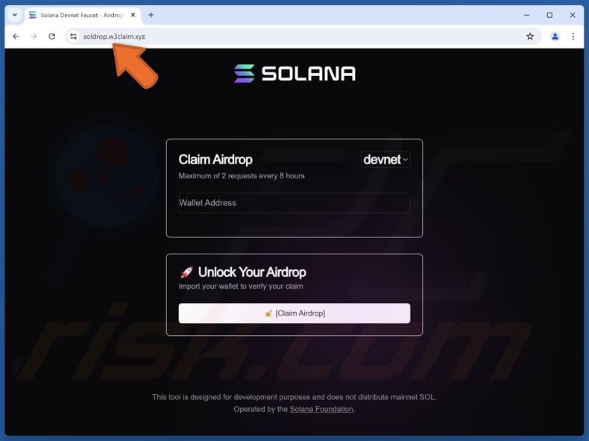Open the devnet network dropdown
This screenshot has height=441, width=589.
tap(385, 160)
